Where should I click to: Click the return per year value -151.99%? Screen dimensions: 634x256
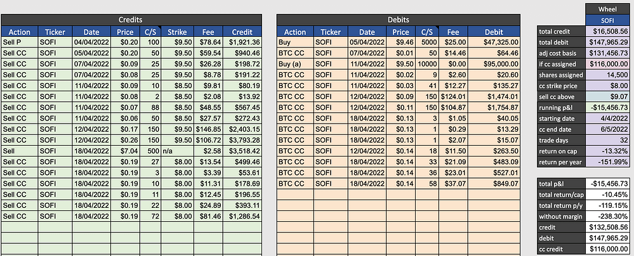coord(608,162)
